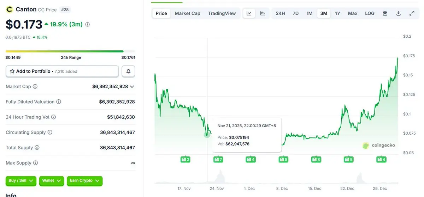Click the Market Cap info icon

[35, 86]
